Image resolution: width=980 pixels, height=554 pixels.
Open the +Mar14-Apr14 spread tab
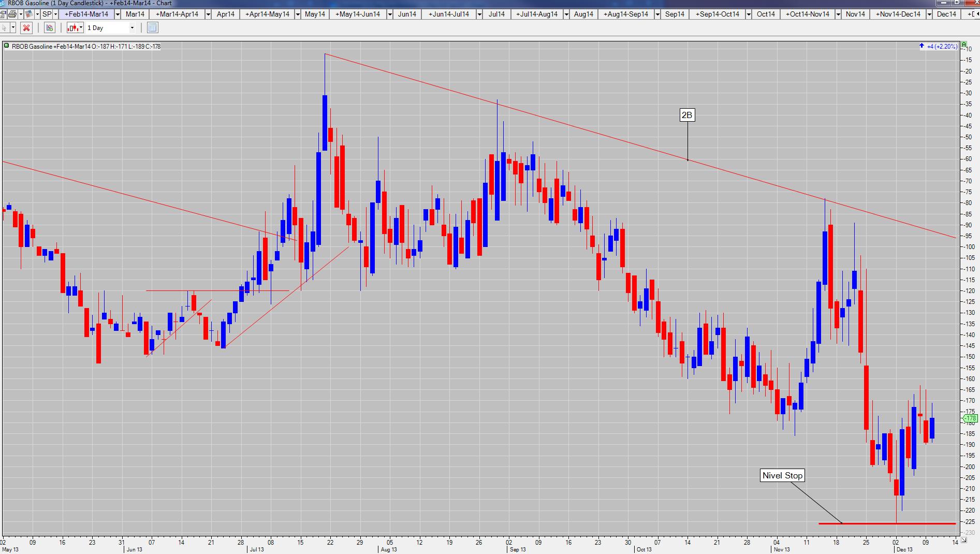(x=177, y=14)
